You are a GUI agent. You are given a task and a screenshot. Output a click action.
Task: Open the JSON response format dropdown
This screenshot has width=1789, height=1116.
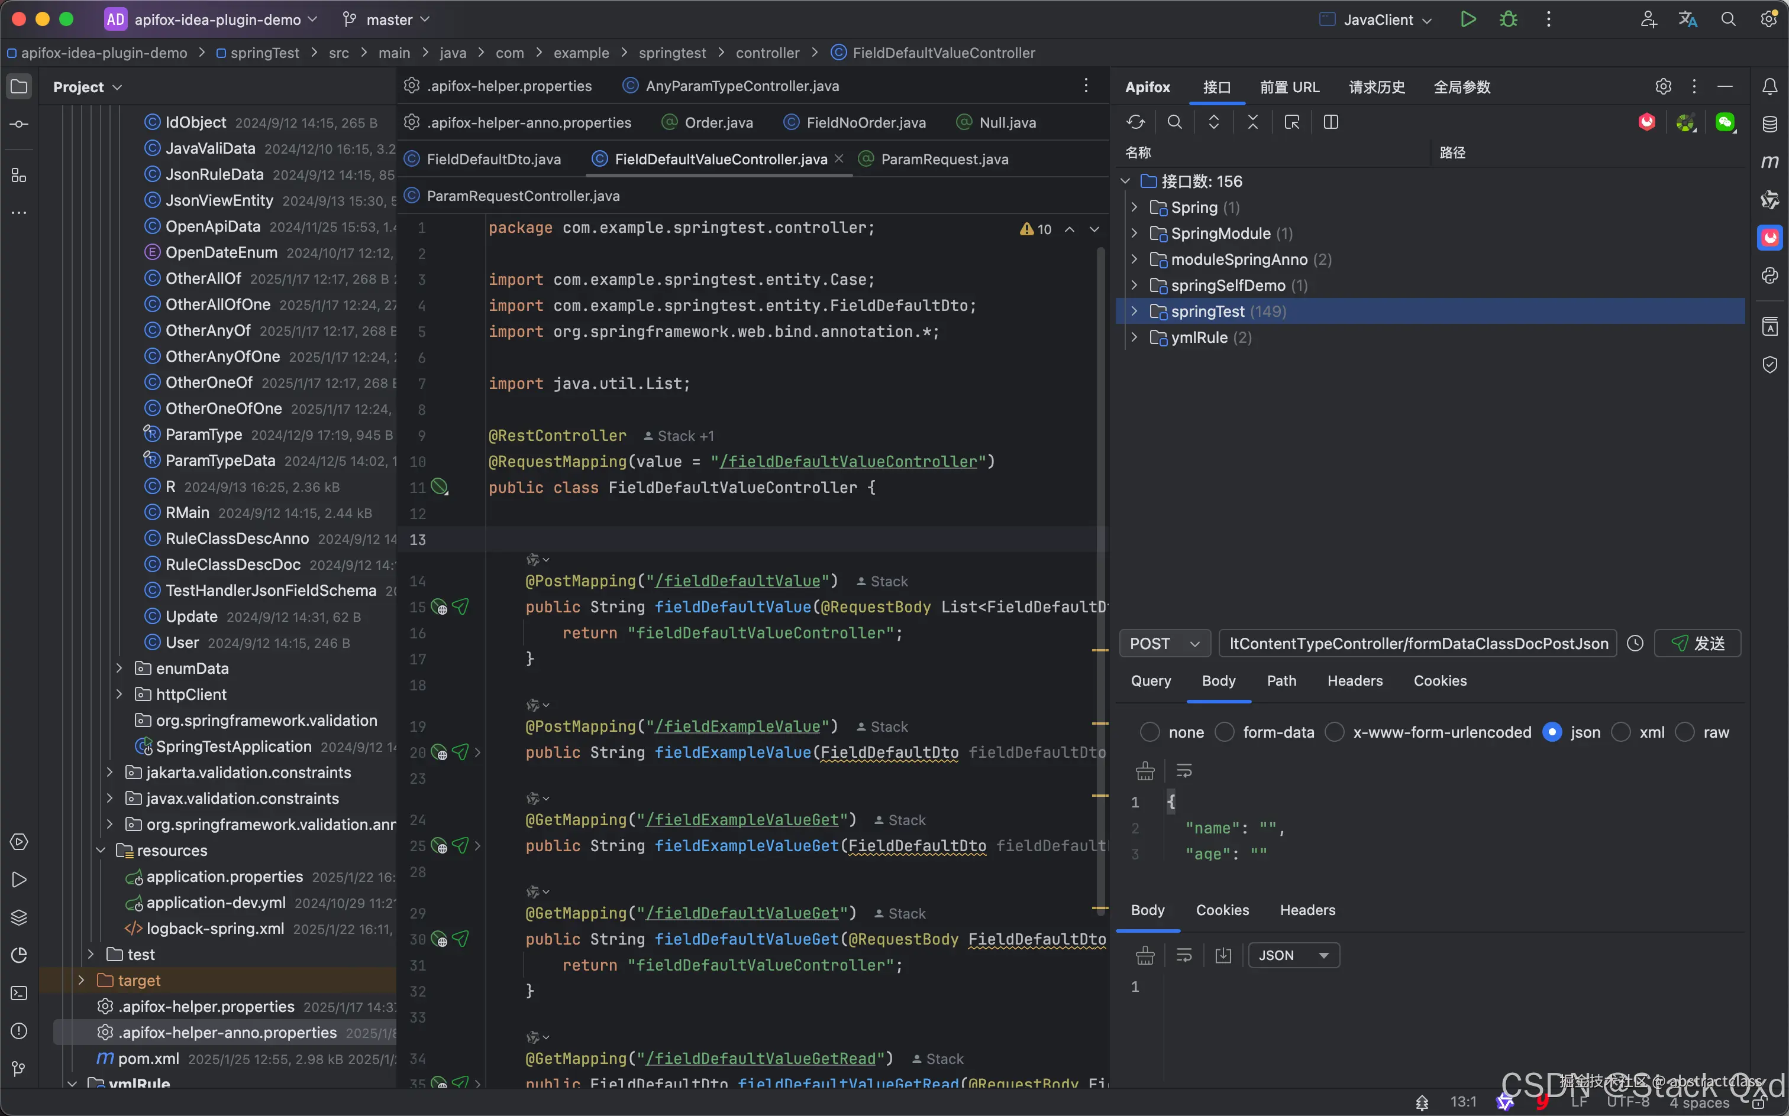(x=1293, y=955)
